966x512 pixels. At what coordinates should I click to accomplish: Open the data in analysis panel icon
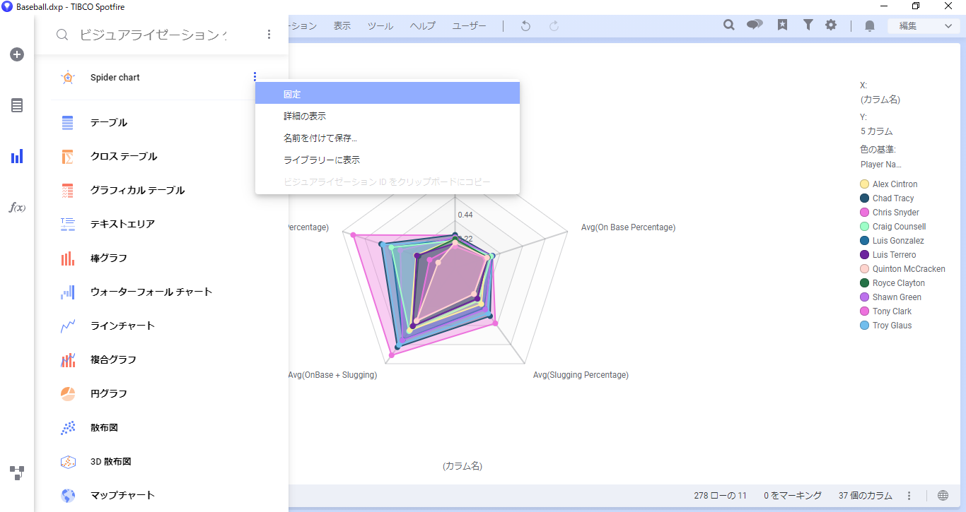pos(17,105)
